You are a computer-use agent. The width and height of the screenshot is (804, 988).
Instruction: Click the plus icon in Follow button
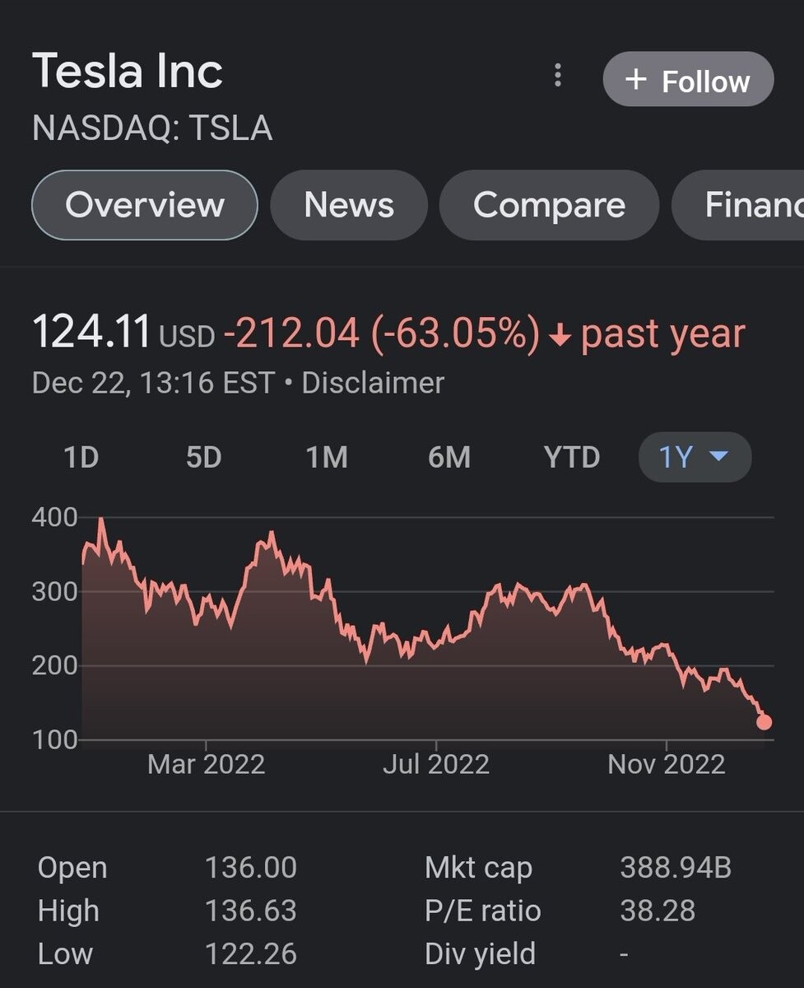pyautogui.click(x=635, y=79)
